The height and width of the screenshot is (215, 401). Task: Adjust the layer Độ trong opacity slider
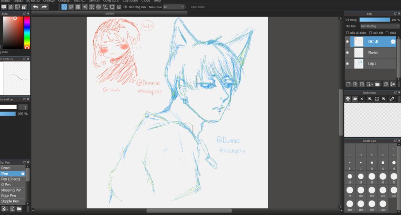click(375, 20)
